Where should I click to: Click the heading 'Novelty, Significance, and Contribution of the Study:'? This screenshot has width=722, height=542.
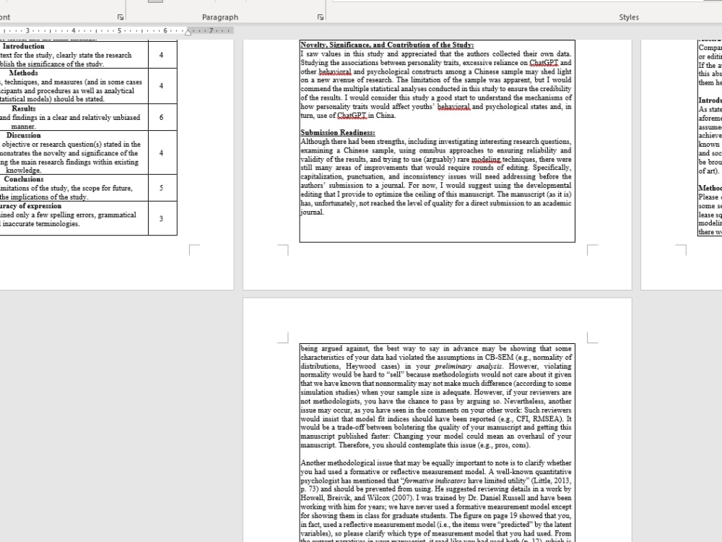click(x=387, y=45)
